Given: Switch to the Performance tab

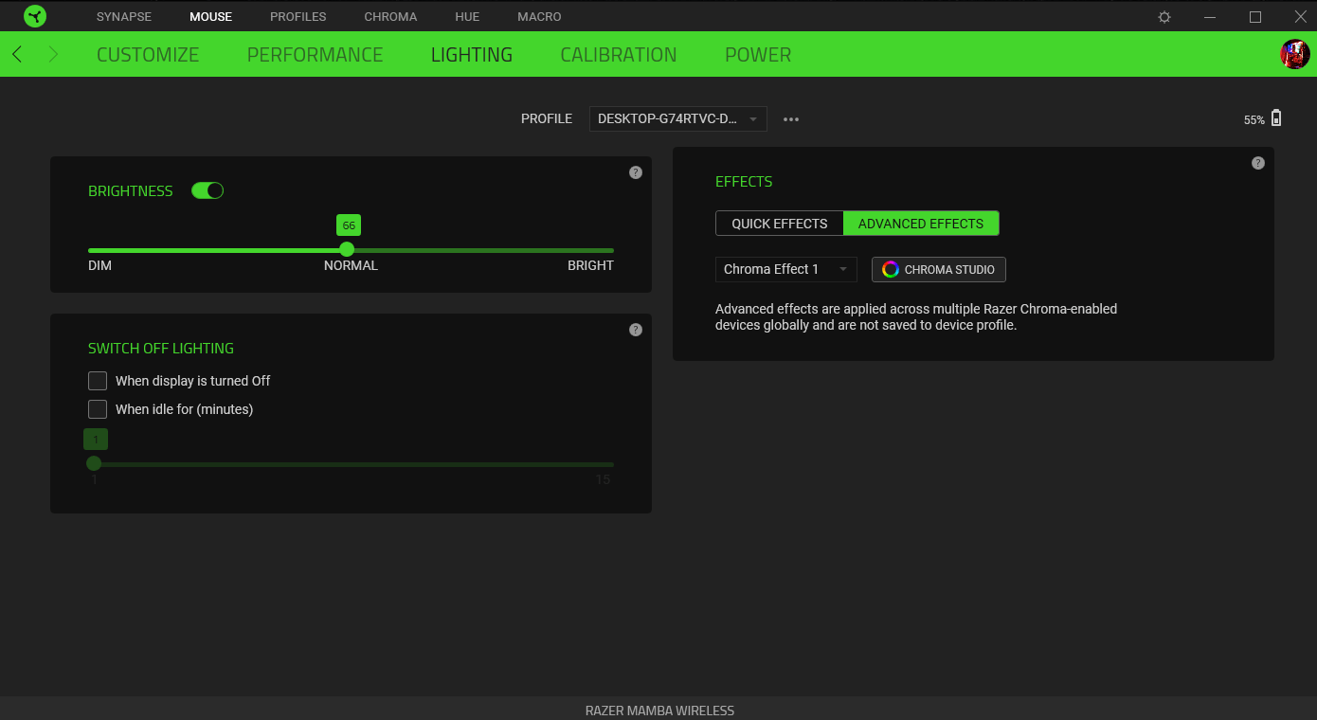Looking at the screenshot, I should pyautogui.click(x=315, y=55).
